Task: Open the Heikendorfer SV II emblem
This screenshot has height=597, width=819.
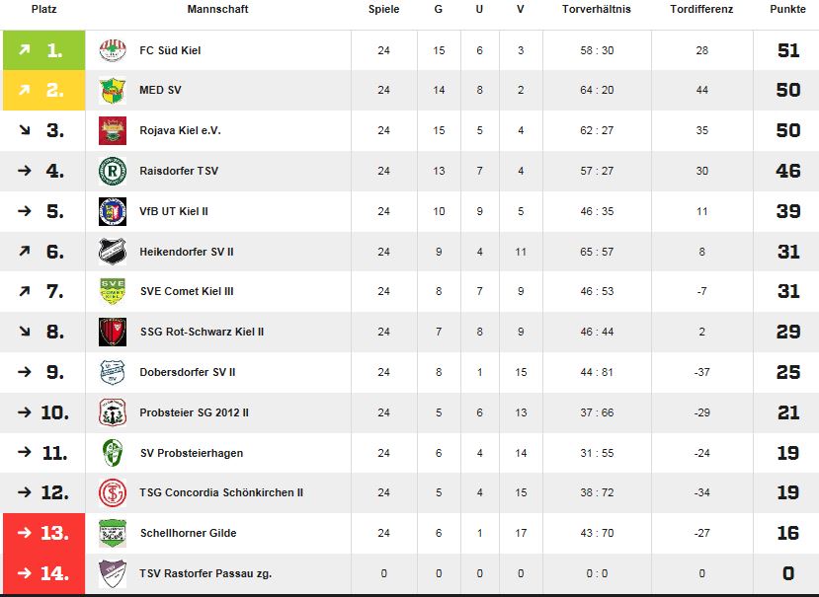Action: coord(113,252)
